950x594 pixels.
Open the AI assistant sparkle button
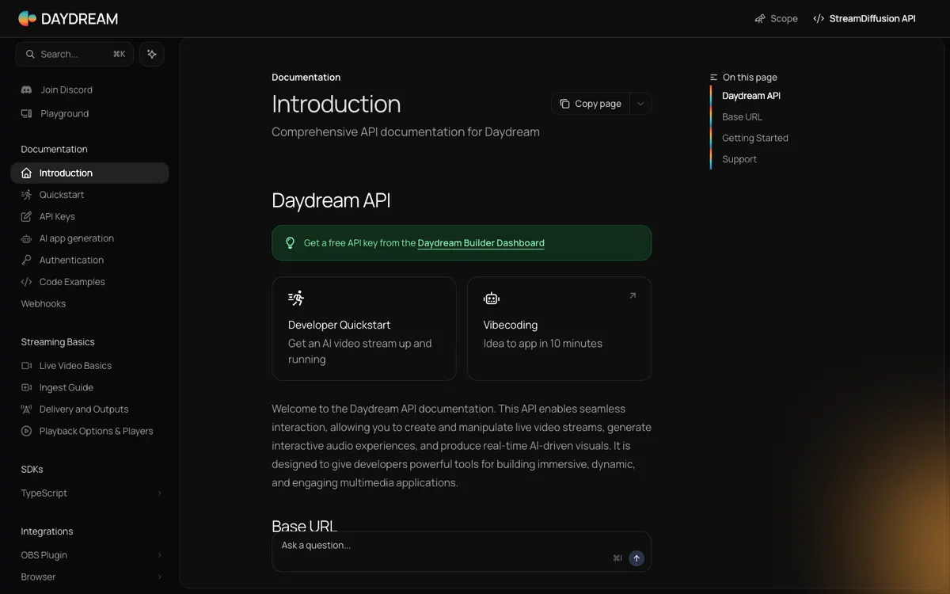(151, 54)
